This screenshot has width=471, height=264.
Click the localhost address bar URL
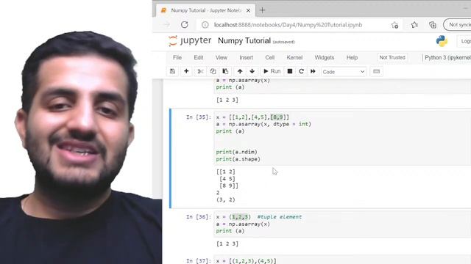point(288,25)
